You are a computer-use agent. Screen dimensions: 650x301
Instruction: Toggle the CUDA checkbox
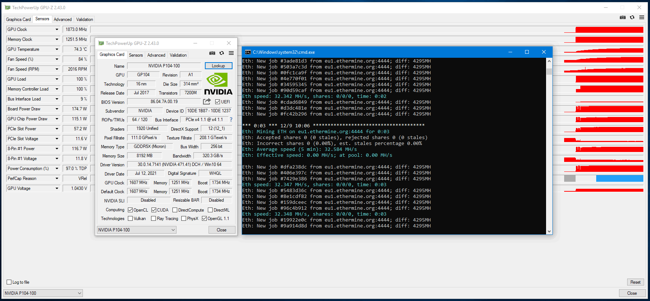click(x=154, y=210)
